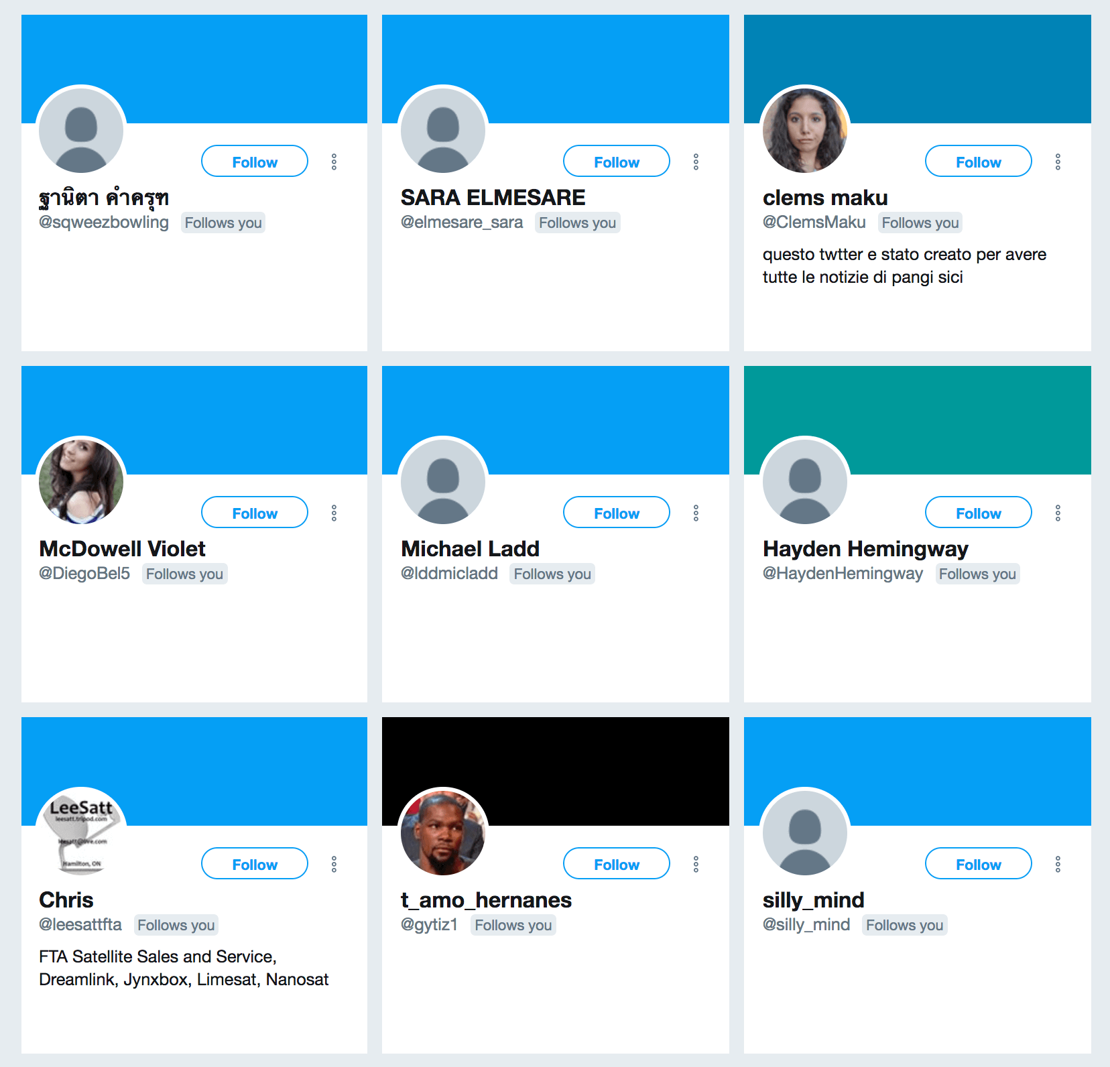The image size is (1110, 1067).
Task: Open more options for SARA ELMESARE card
Action: [x=696, y=162]
